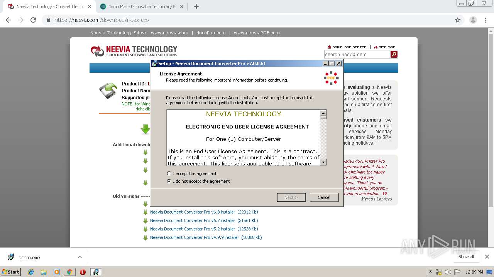Click the browser forward arrow
The height and width of the screenshot is (277, 494).
point(21,20)
